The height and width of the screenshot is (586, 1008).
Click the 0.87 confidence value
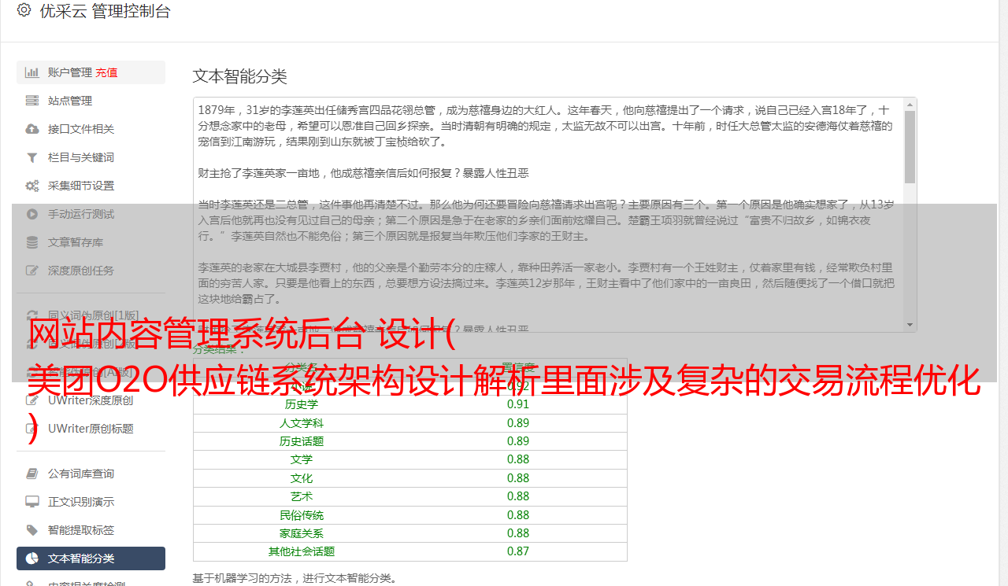518,551
